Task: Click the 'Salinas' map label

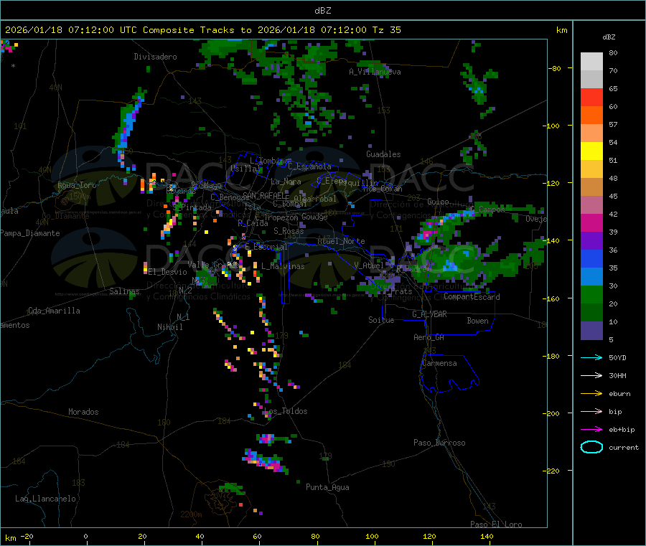Action: [x=124, y=291]
